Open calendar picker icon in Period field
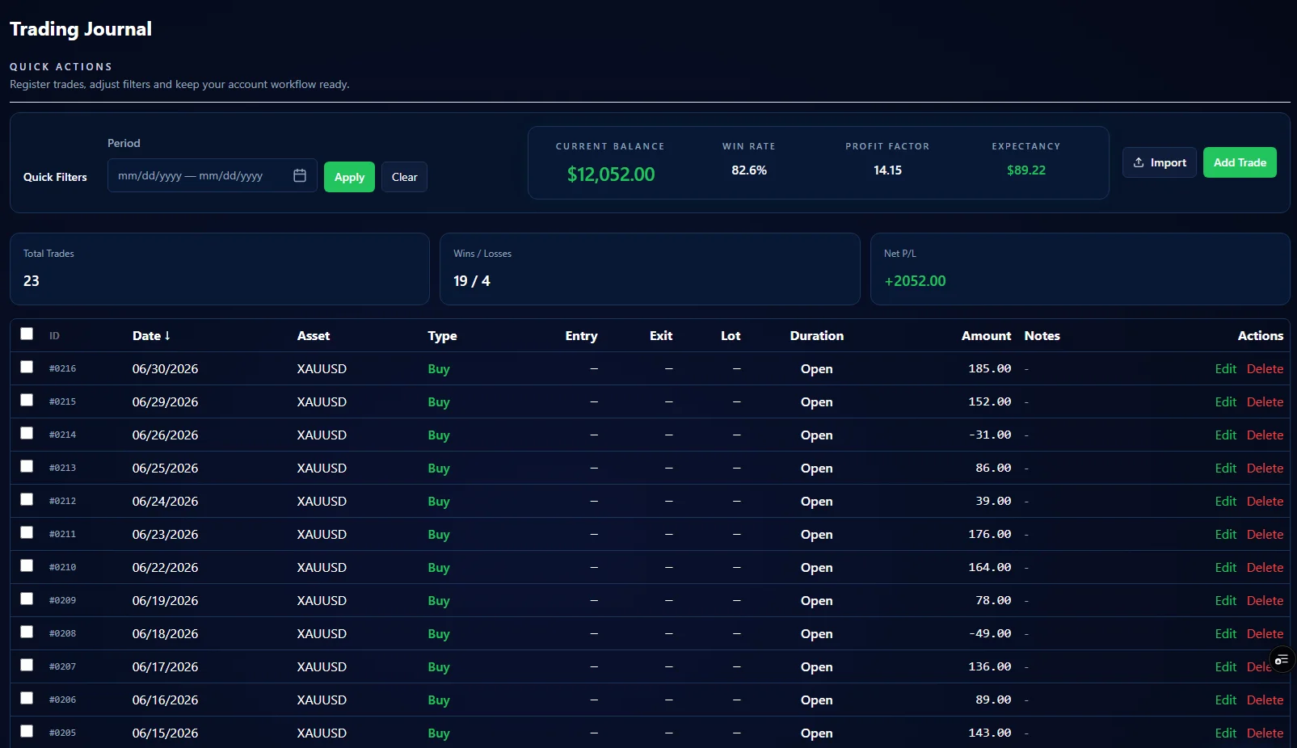 tap(300, 175)
